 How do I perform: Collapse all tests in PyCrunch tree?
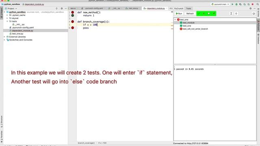(236, 13)
